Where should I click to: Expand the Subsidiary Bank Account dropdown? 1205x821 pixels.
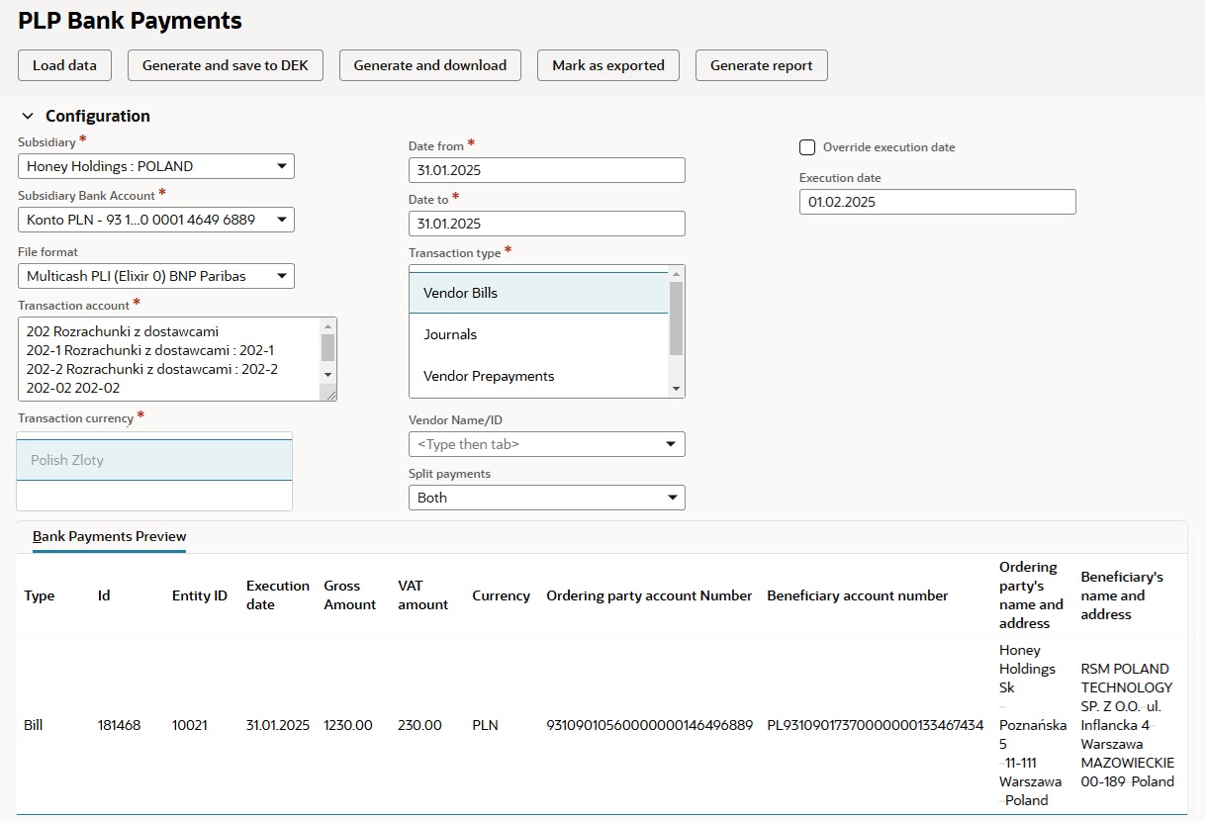156,220
